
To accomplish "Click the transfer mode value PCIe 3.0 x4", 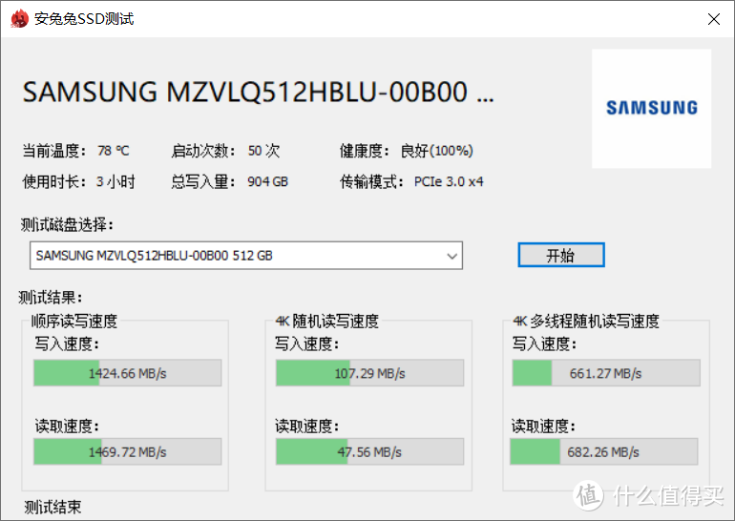I will click(449, 182).
